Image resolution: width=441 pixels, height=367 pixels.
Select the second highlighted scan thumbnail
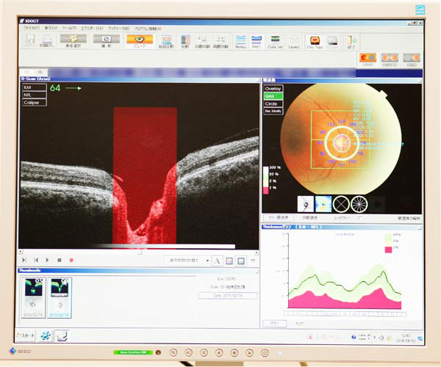coord(60,298)
